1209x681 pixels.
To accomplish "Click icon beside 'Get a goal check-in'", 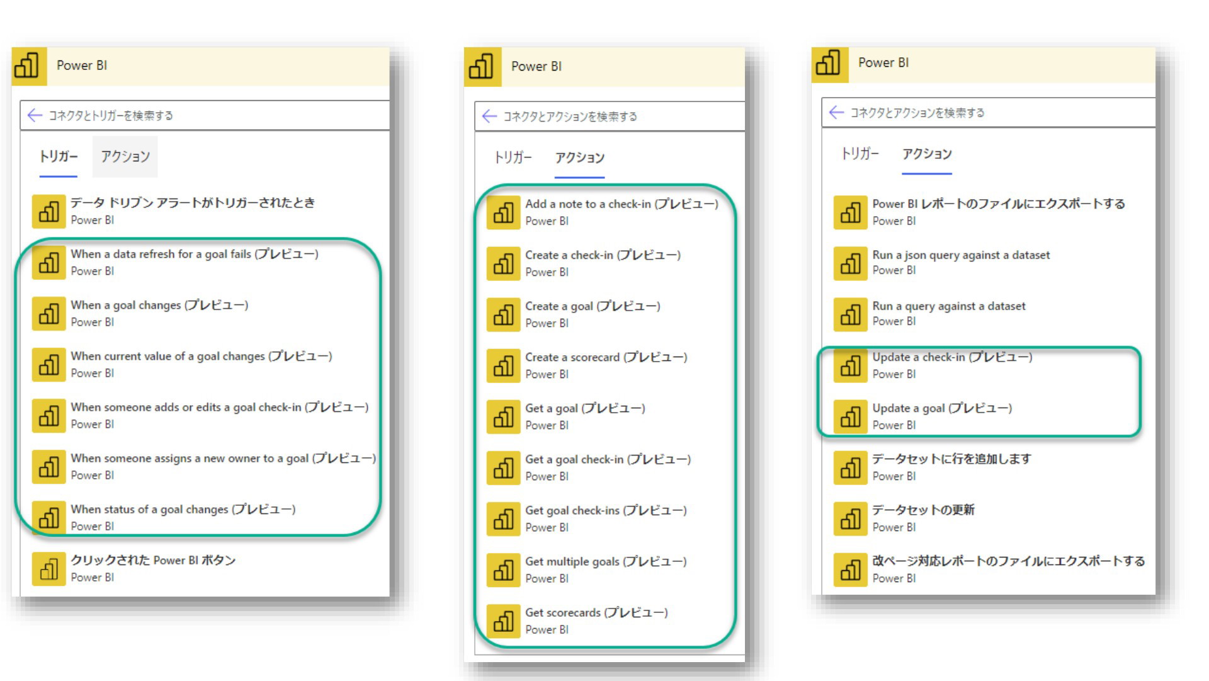I will click(x=504, y=467).
